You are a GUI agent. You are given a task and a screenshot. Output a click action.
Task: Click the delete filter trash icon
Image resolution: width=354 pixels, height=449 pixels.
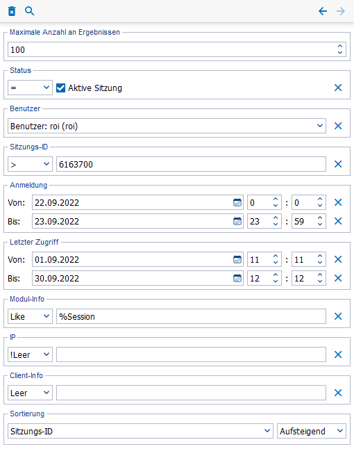point(12,11)
